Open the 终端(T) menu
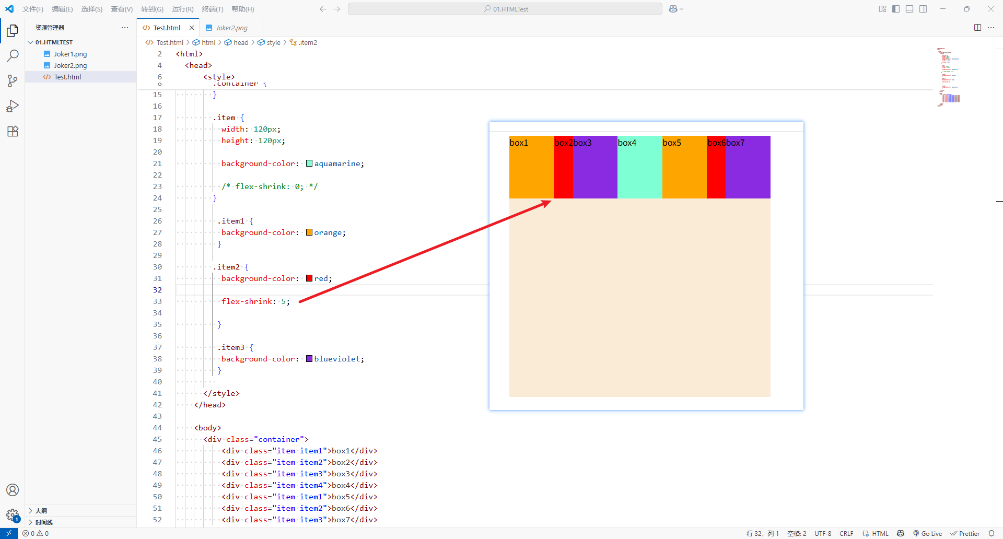This screenshot has width=1003, height=539. tap(213, 9)
